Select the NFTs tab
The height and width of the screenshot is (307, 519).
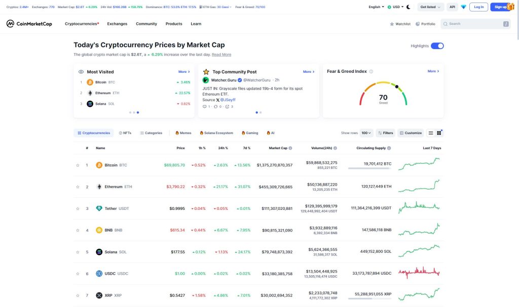click(125, 133)
